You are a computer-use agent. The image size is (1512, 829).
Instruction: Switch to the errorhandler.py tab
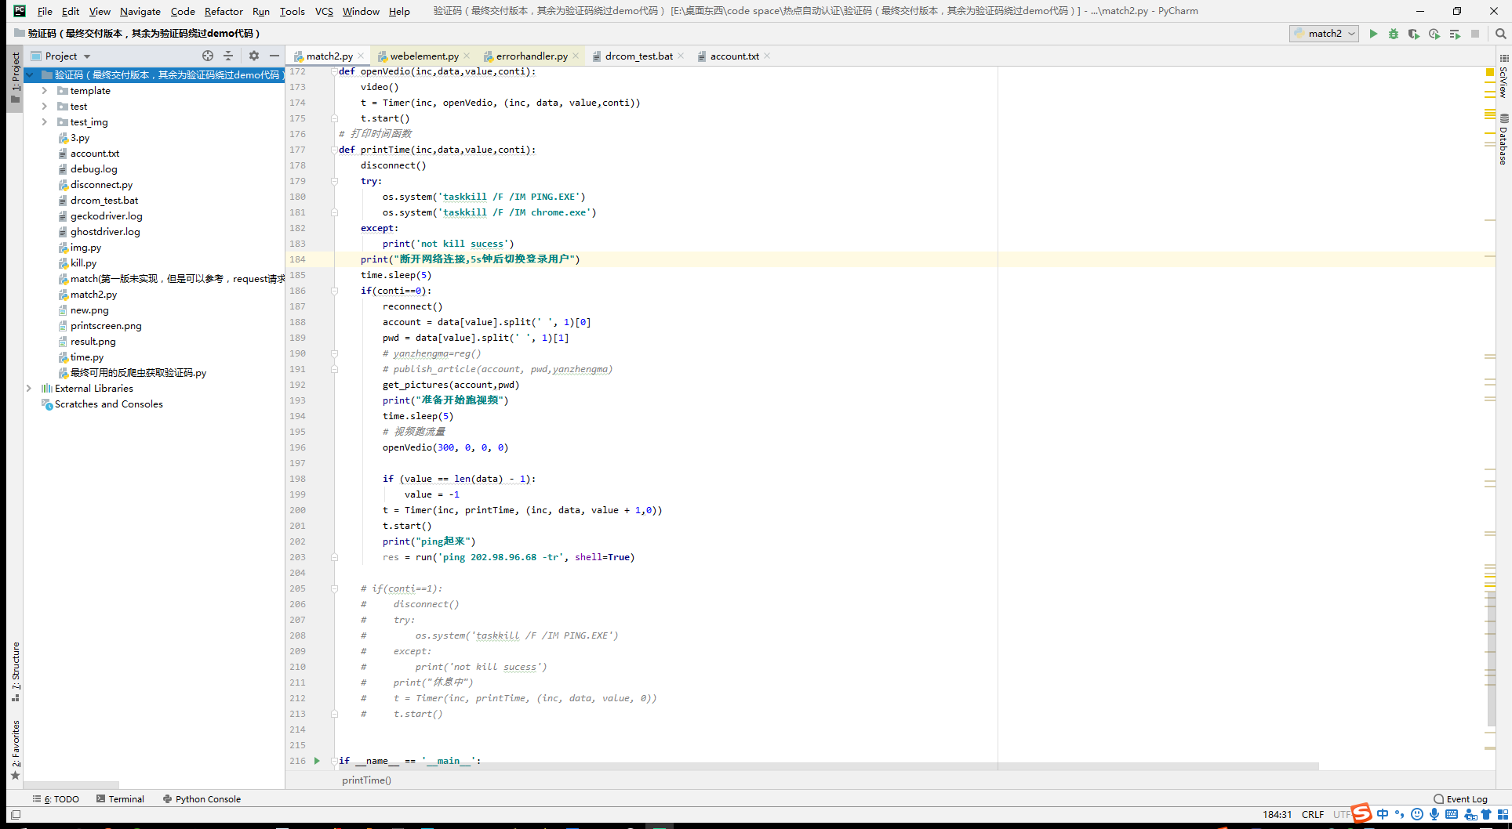point(532,56)
